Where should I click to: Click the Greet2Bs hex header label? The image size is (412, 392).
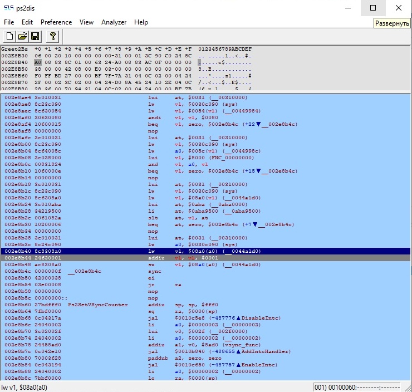coord(14,49)
